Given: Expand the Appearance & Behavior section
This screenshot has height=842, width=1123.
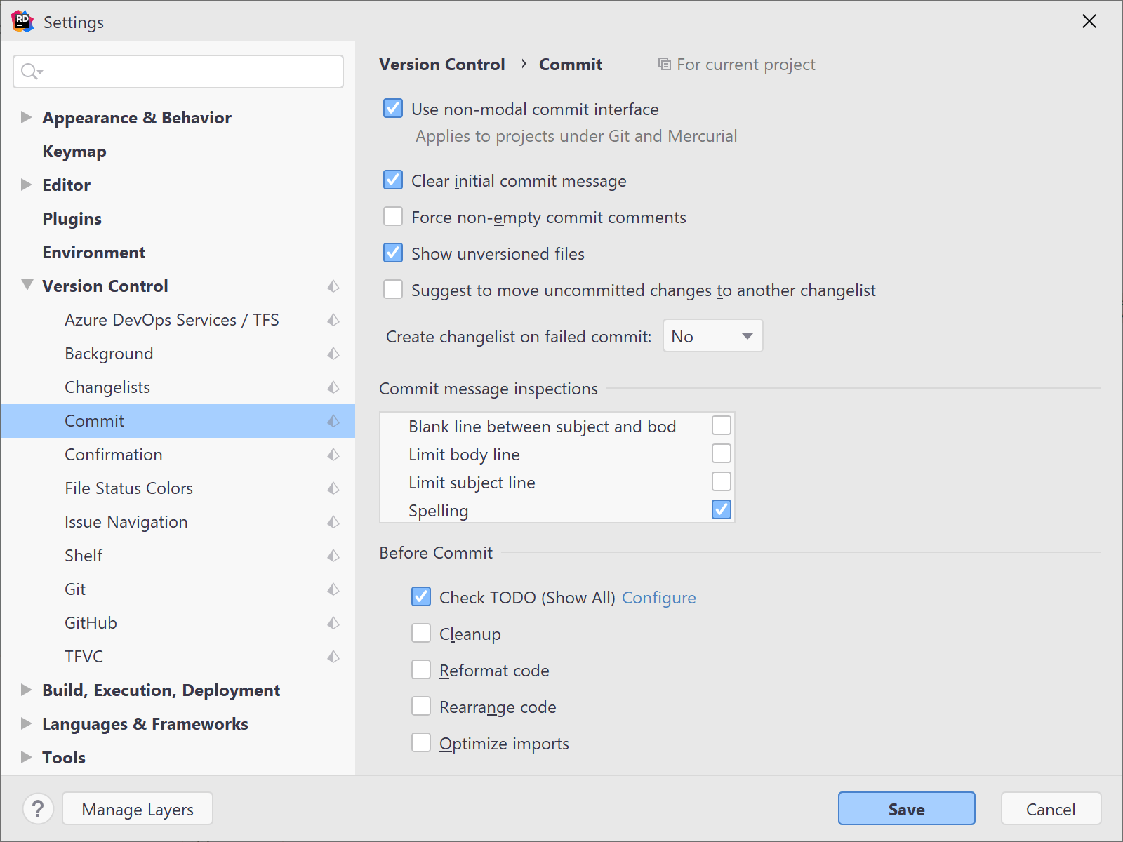Looking at the screenshot, I should coord(27,117).
